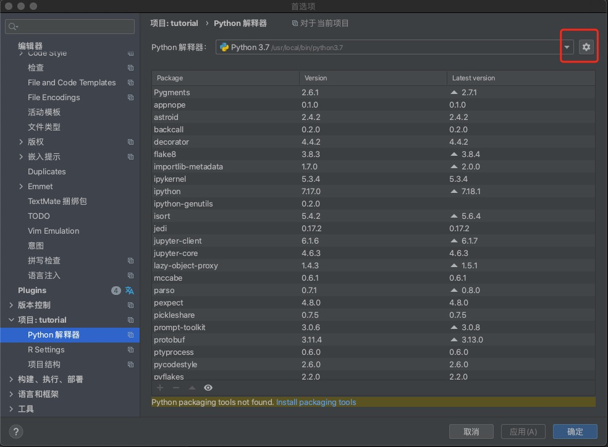Expand the Emmet tree node
The width and height of the screenshot is (608, 447).
tap(21, 187)
